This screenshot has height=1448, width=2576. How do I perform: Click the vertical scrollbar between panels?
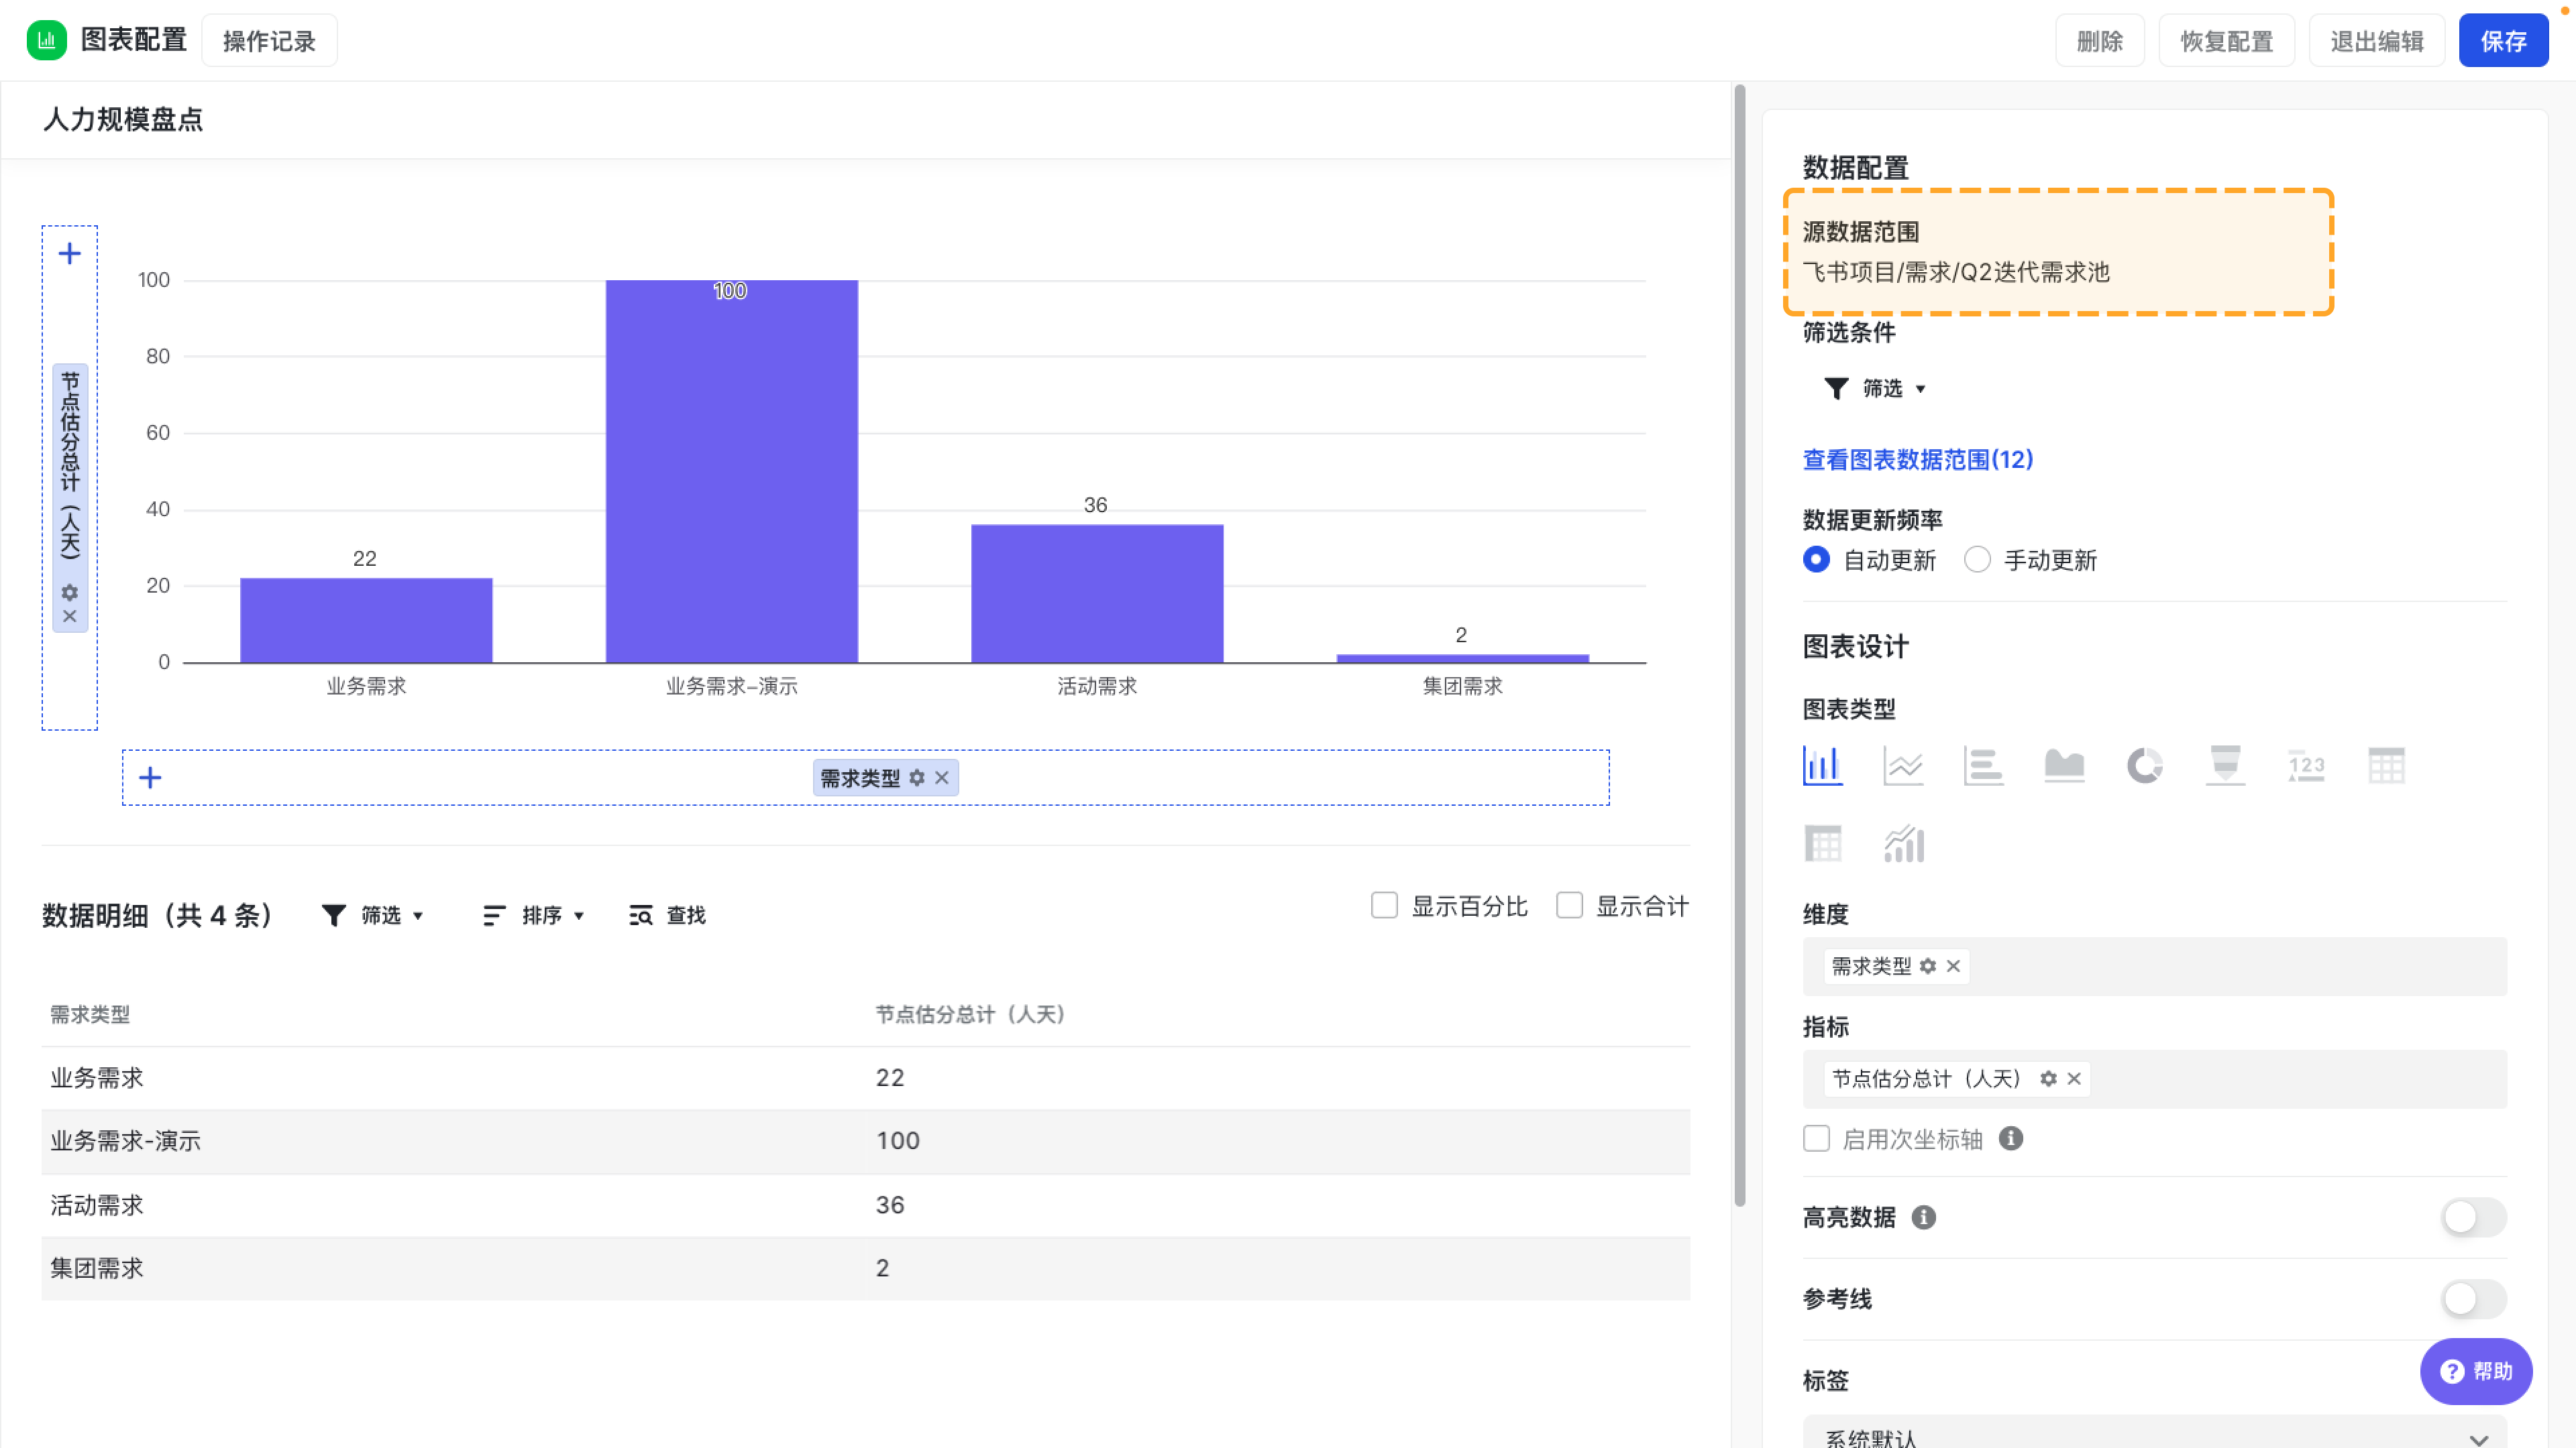tap(1740, 646)
